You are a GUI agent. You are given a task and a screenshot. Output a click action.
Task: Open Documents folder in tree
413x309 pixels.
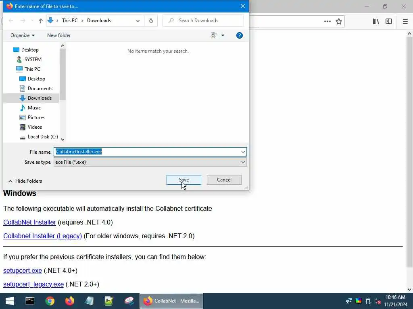[36, 89]
